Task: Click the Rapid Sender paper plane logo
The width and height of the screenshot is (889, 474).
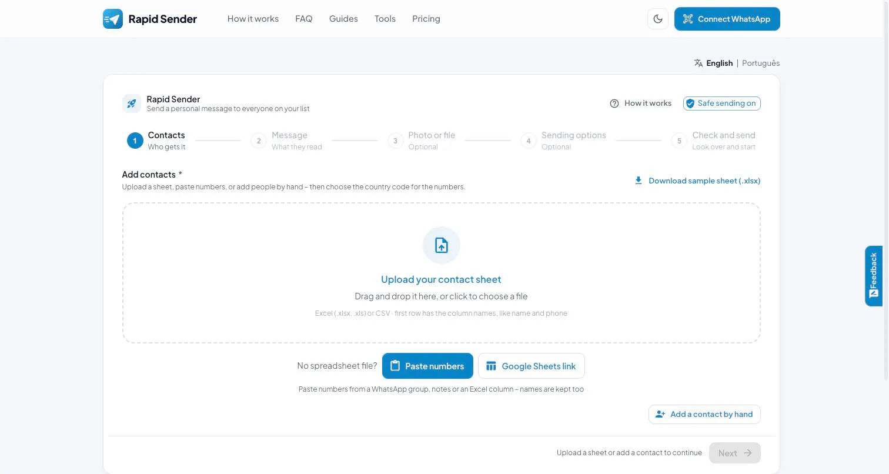Action: [113, 19]
